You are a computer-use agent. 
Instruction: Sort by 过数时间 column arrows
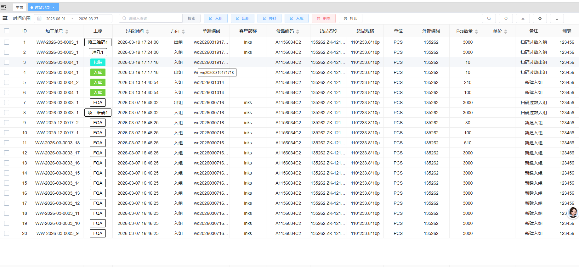click(147, 31)
